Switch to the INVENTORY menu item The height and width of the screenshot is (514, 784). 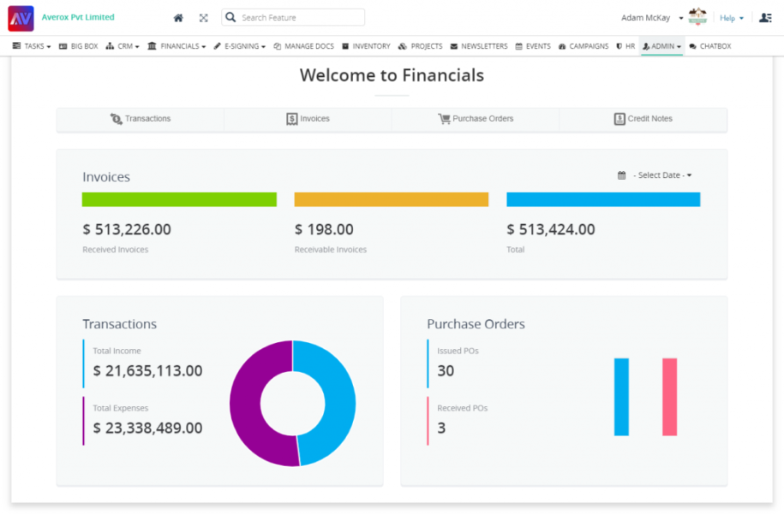(366, 46)
